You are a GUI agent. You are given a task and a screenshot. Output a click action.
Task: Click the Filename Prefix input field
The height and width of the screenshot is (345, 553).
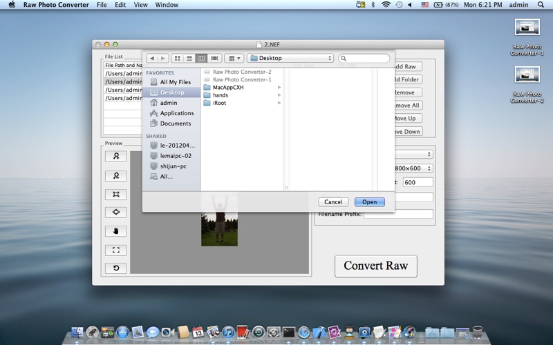point(399,214)
